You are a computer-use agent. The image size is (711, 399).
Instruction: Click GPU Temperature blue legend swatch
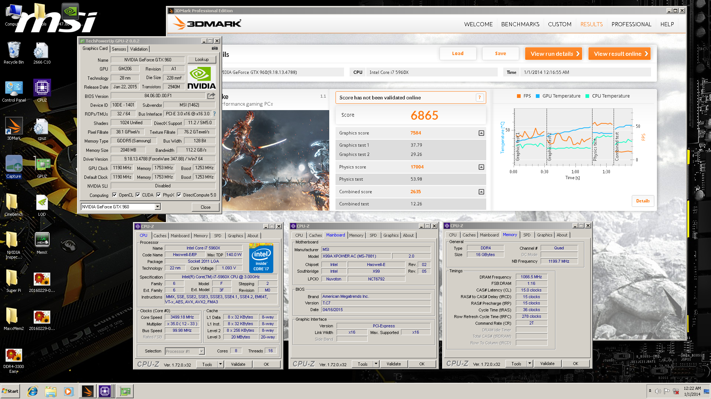point(538,96)
